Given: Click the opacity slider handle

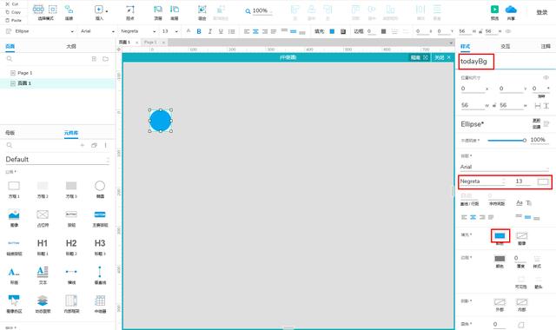Looking at the screenshot, I should tap(524, 141).
